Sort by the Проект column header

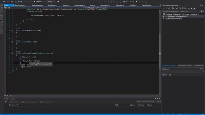pyautogui.click(x=149, y=105)
